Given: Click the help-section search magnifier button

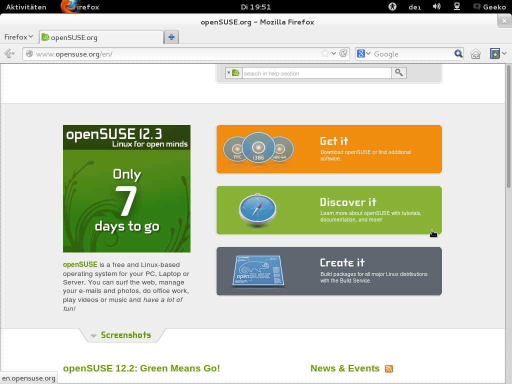Looking at the screenshot, I should pos(398,73).
